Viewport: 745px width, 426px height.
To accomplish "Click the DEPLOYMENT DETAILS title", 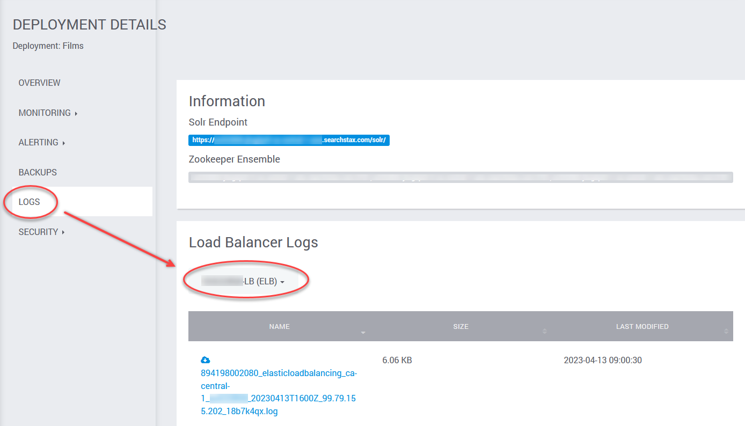I will coord(89,24).
